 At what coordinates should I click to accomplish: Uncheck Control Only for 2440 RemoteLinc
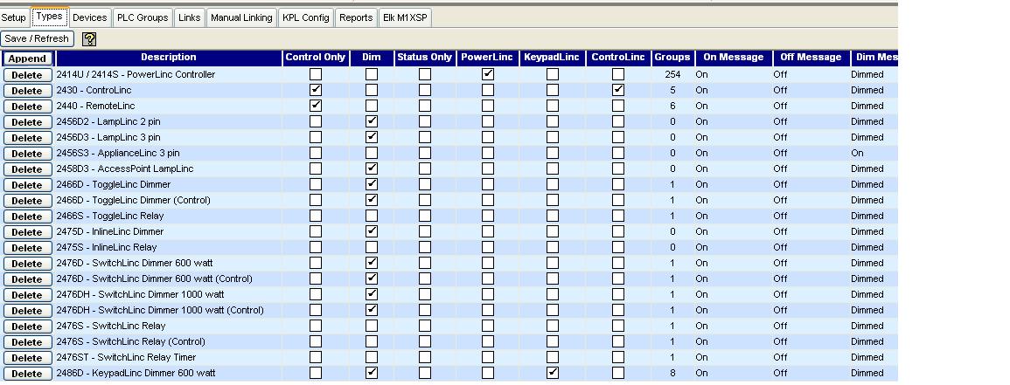click(x=316, y=106)
